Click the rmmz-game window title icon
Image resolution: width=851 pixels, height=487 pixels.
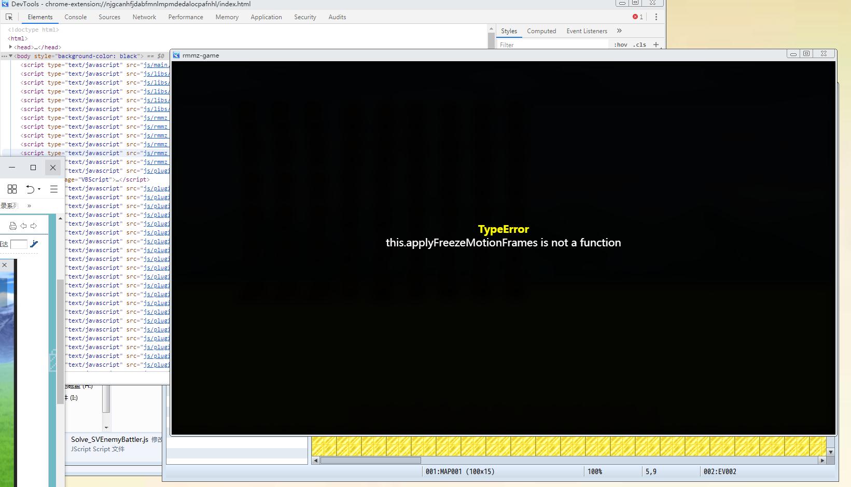point(176,55)
